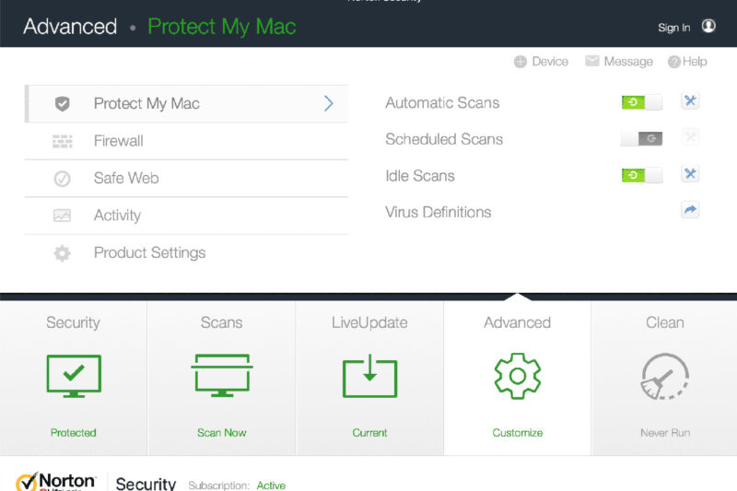Click the user account avatar icon

pyautogui.click(x=708, y=26)
